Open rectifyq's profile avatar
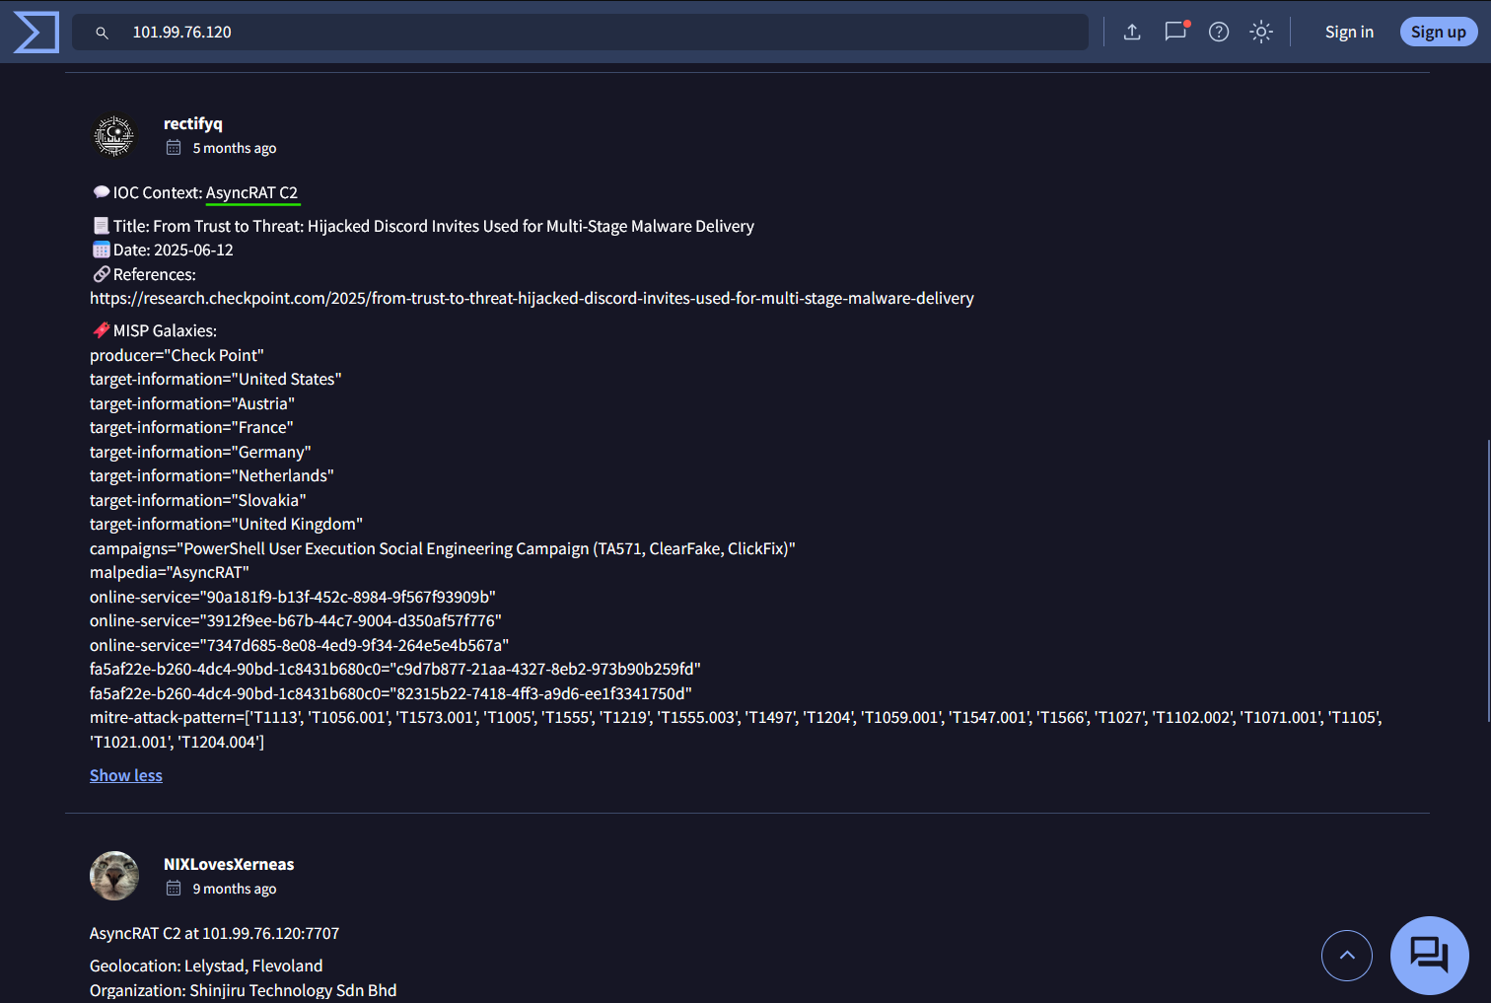Viewport: 1491px width, 1003px height. click(114, 136)
